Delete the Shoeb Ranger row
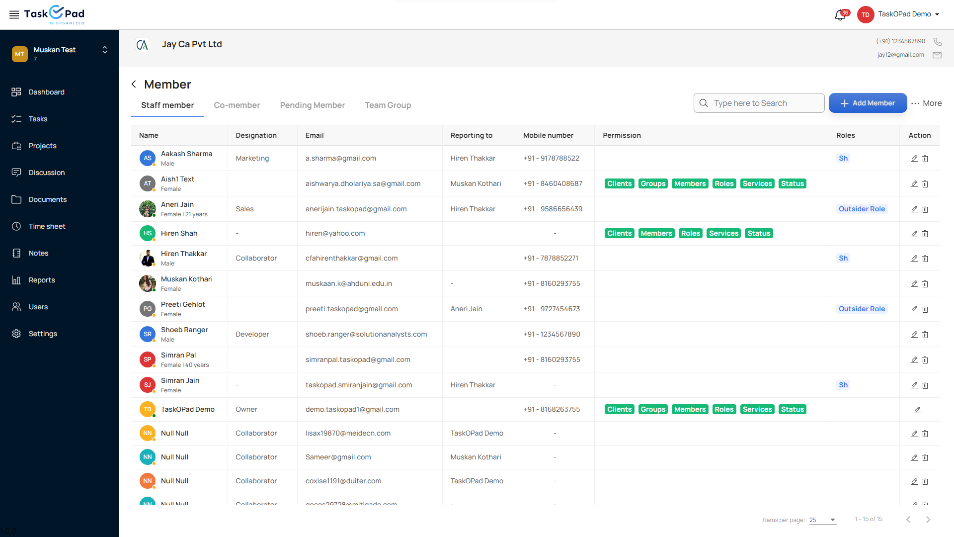Screen dimensions: 954x537 tap(925, 335)
